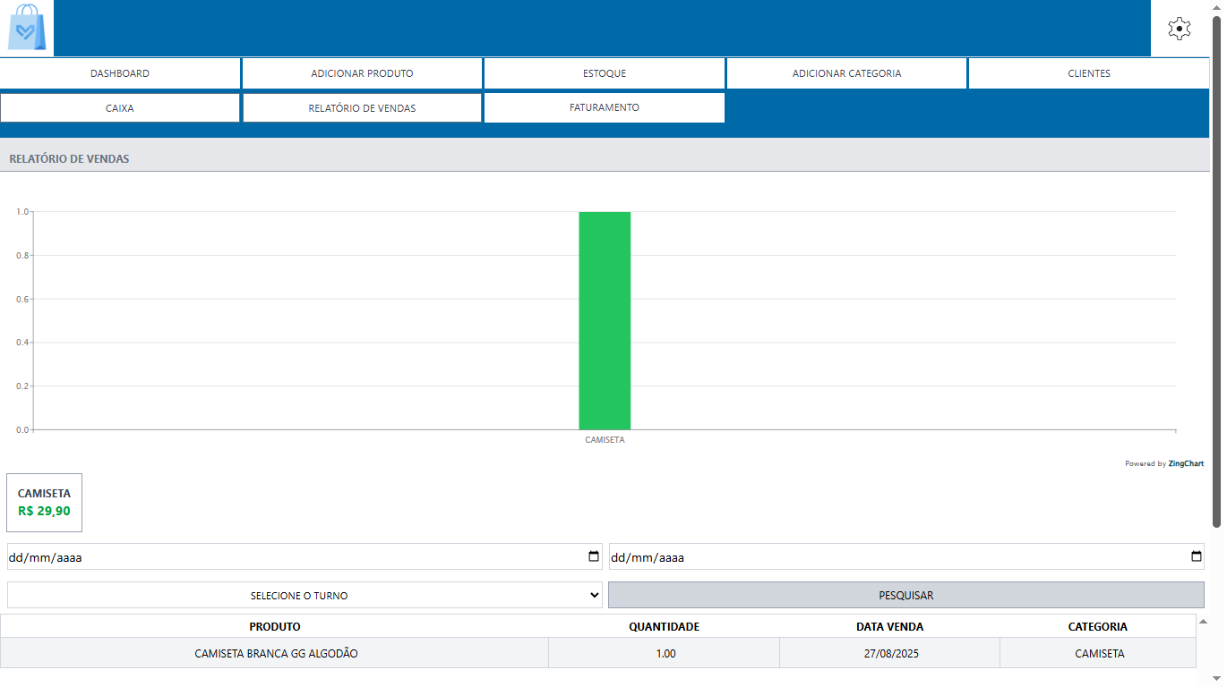The height and width of the screenshot is (687, 1227).
Task: Click the Camiseta Branca GG Algodão row
Action: pyautogui.click(x=276, y=654)
